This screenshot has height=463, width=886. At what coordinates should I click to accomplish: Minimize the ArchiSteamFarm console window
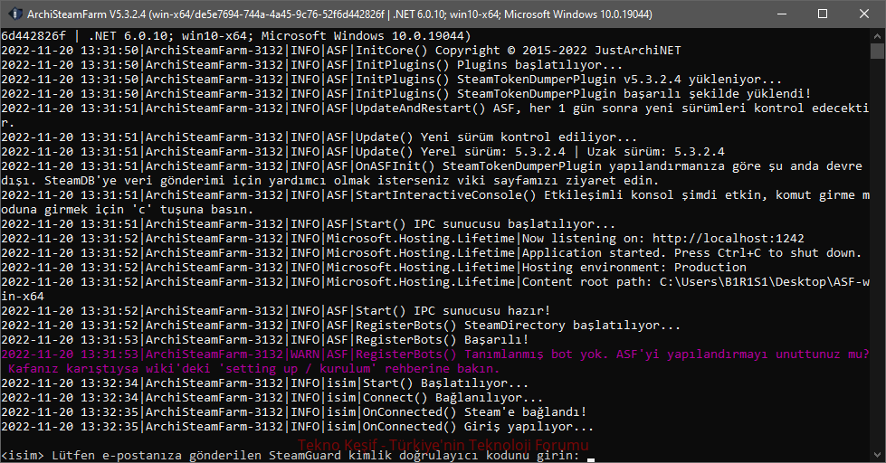[x=782, y=14]
